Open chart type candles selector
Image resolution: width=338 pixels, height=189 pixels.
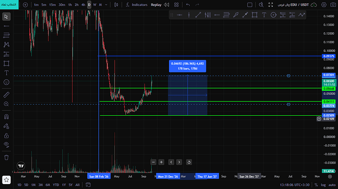click(116, 5)
